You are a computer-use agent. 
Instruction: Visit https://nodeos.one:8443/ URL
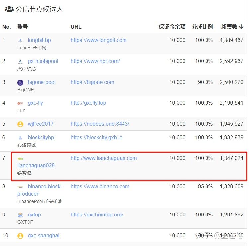(100, 124)
